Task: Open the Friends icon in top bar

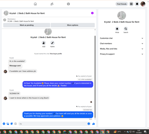Action: [52, 4]
